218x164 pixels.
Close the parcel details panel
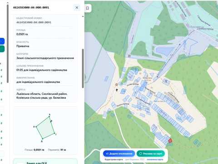[x=77, y=8]
